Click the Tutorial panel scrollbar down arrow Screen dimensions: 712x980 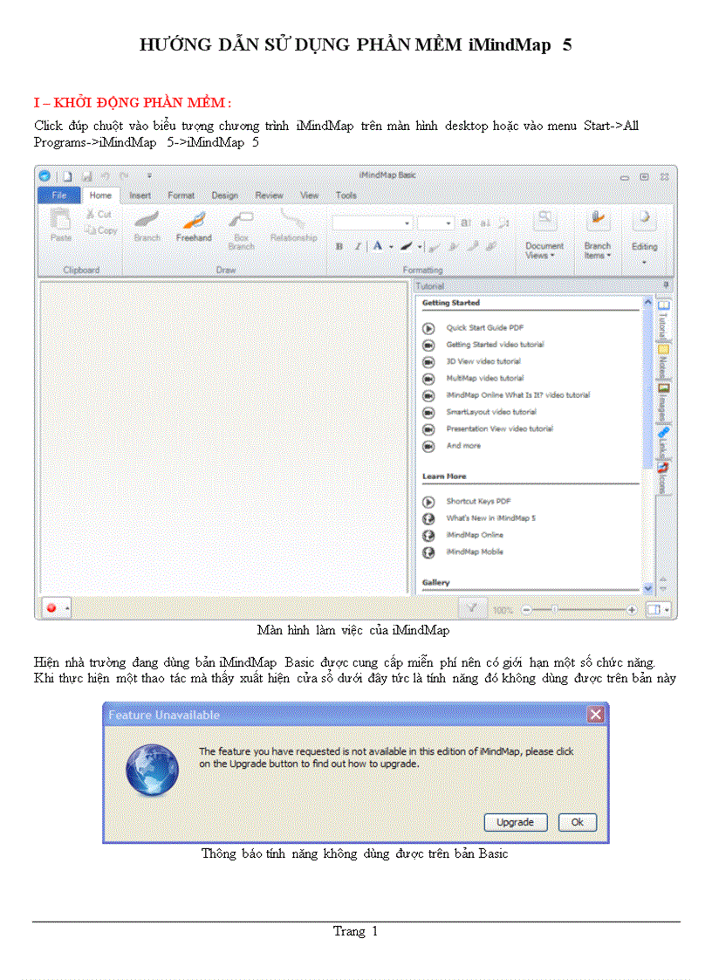coord(648,588)
